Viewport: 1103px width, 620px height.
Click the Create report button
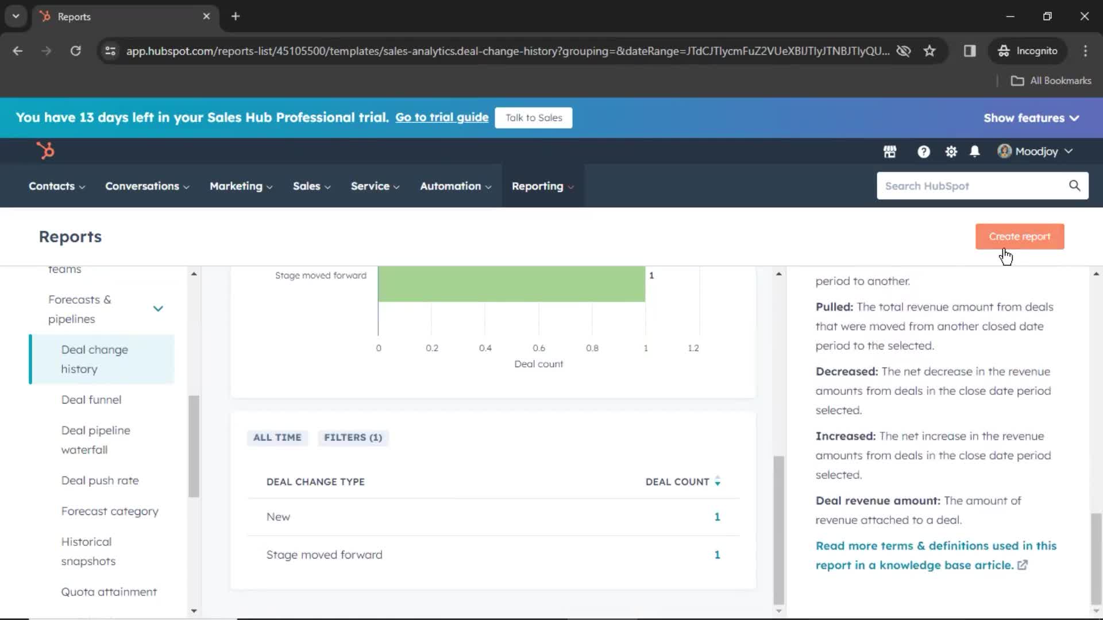pos(1020,236)
